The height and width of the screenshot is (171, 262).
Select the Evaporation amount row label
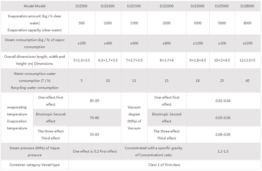[x=34, y=23]
